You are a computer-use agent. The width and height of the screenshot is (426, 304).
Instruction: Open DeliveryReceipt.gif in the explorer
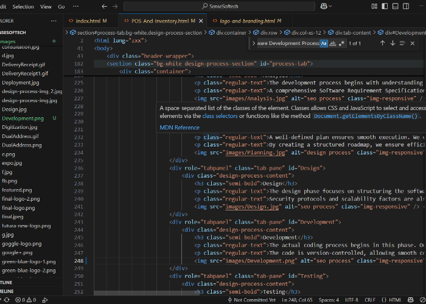tap(23, 64)
